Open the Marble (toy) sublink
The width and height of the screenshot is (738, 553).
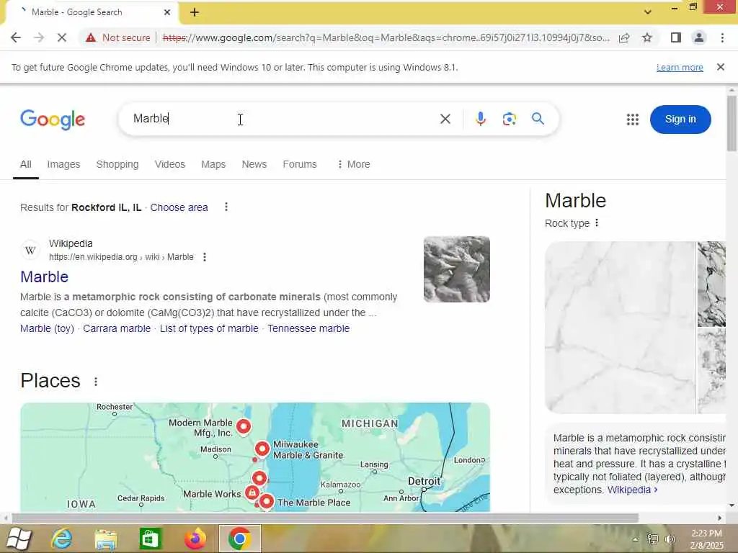(x=47, y=328)
